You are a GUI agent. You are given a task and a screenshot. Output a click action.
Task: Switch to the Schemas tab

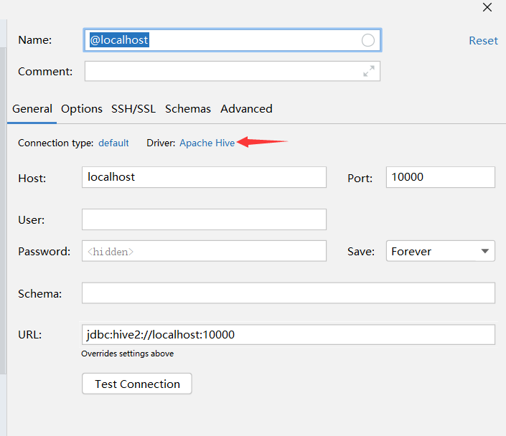(188, 109)
